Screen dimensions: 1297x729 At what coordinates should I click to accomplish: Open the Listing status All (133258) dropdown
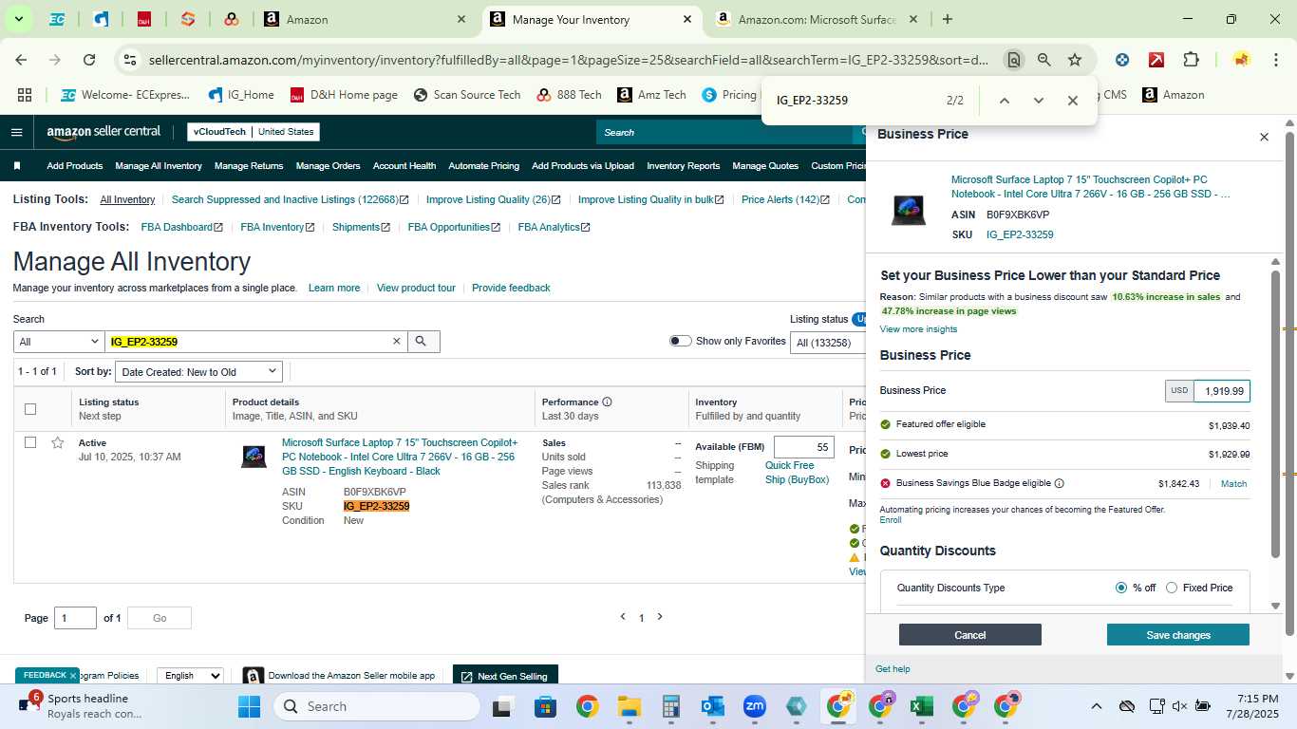[828, 343]
